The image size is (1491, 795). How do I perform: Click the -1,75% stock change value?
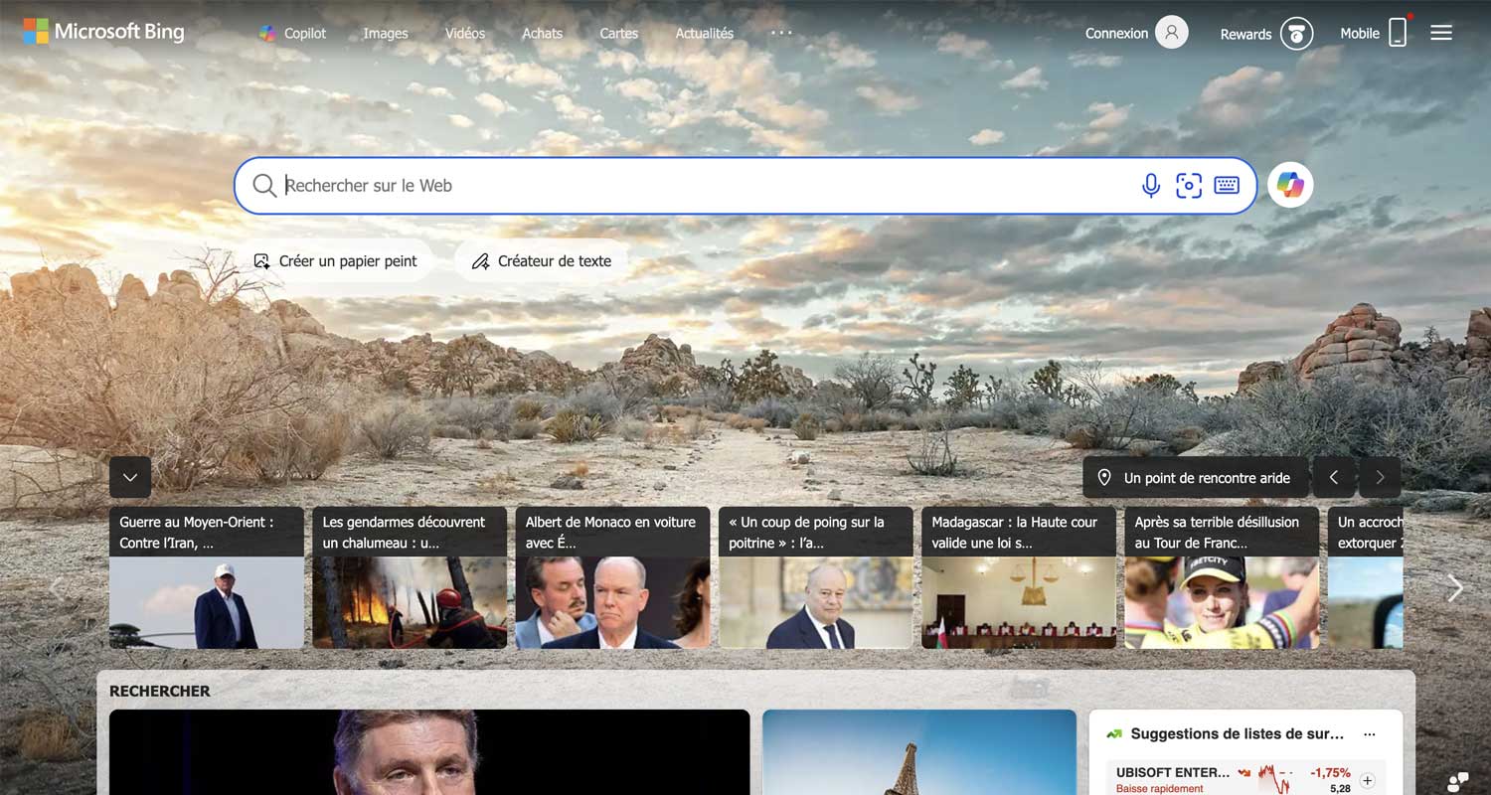[1330, 772]
